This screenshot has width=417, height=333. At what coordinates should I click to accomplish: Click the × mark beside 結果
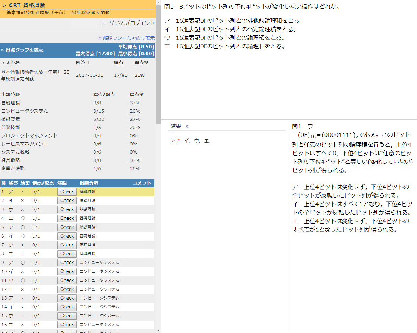[187, 126]
